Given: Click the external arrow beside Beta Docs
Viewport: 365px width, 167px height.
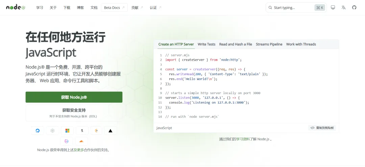Looking at the screenshot, I should pyautogui.click(x=123, y=8).
